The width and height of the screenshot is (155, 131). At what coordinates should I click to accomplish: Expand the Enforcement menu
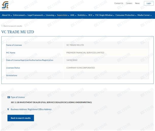tap(20, 15)
